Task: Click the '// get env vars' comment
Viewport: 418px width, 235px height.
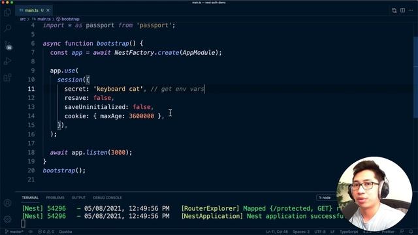Action: pyautogui.click(x=177, y=89)
